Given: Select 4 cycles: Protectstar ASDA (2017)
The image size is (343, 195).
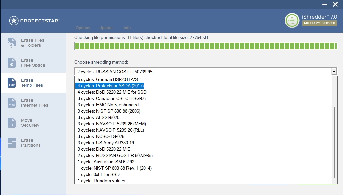Looking at the screenshot, I should 110,86.
